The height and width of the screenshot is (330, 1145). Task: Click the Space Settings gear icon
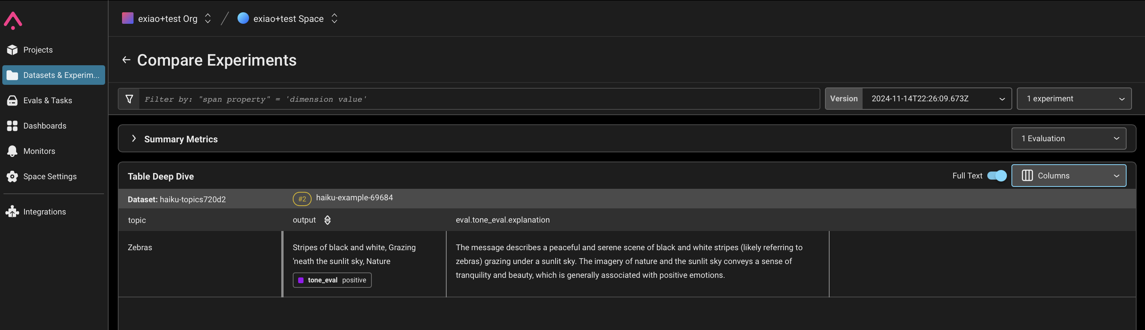point(12,177)
